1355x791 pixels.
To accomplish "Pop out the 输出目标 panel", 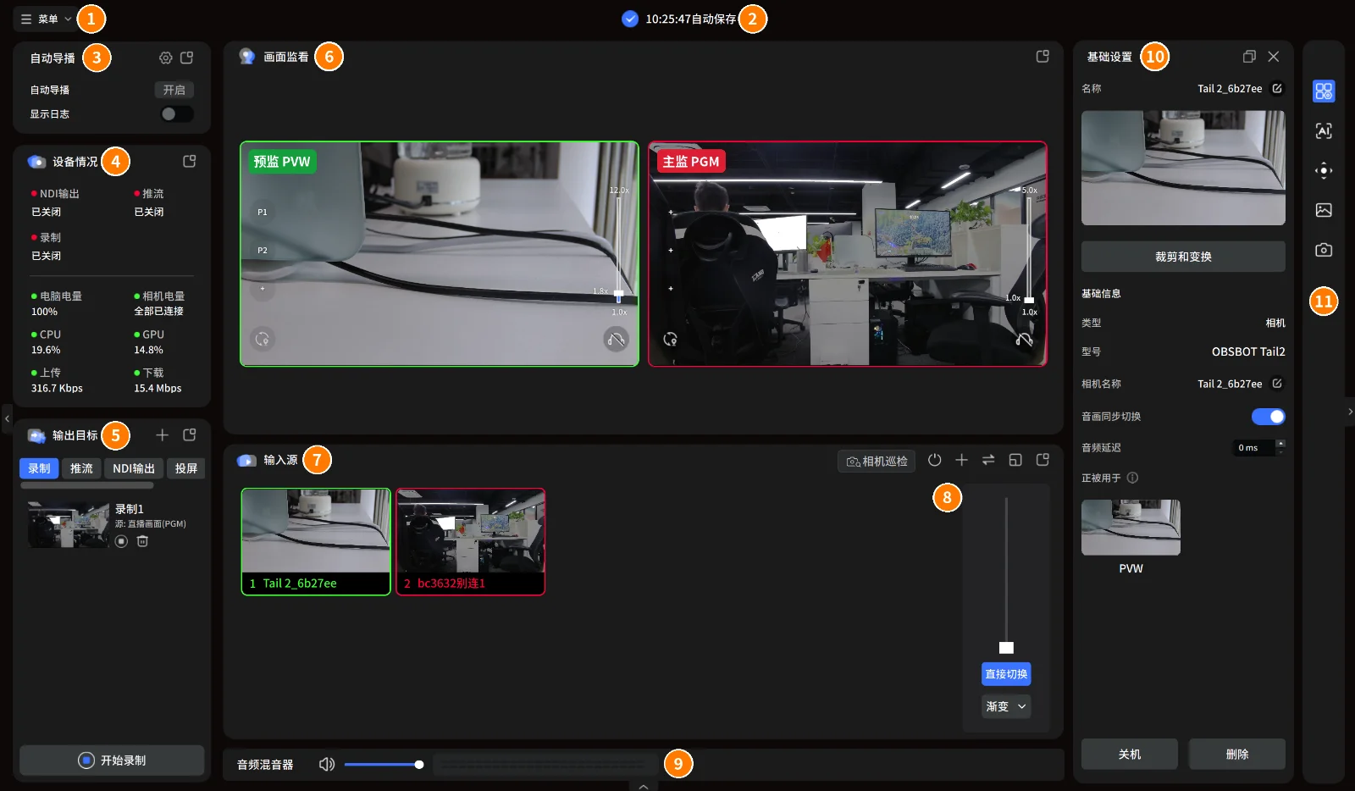I will point(190,434).
